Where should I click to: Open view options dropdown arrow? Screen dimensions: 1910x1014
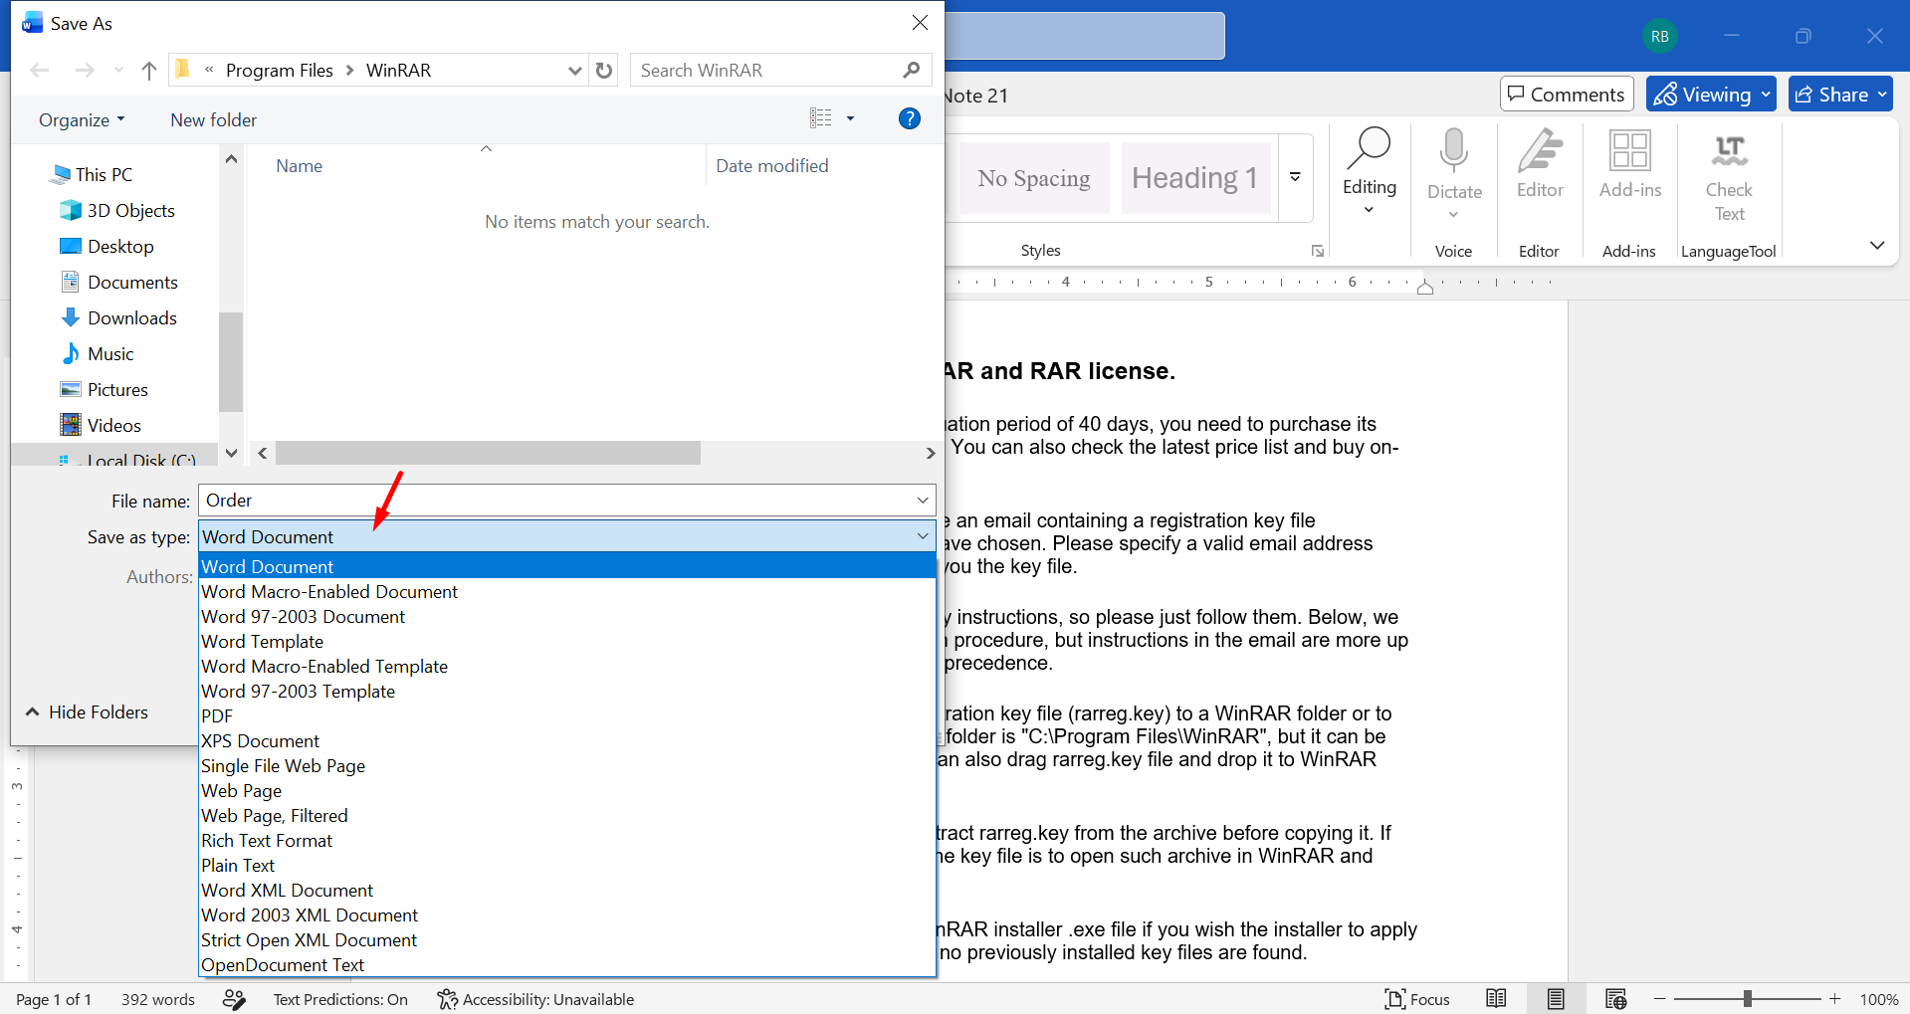(850, 118)
